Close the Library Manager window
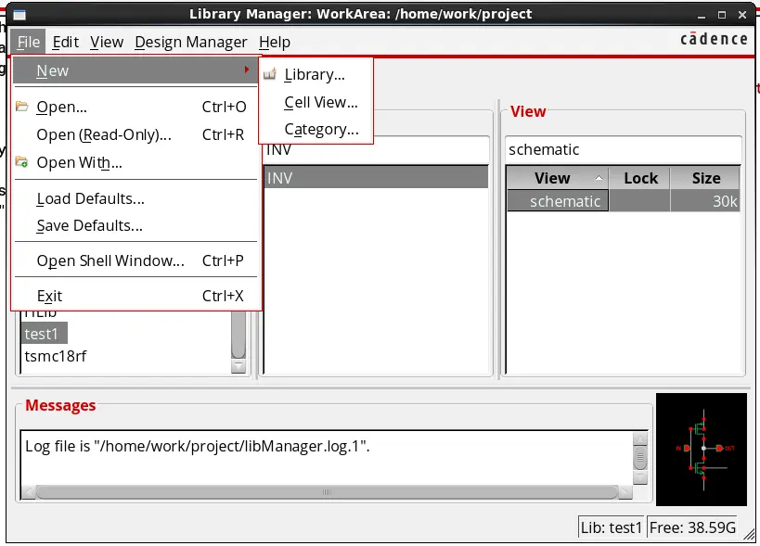The image size is (760, 546). (742, 15)
